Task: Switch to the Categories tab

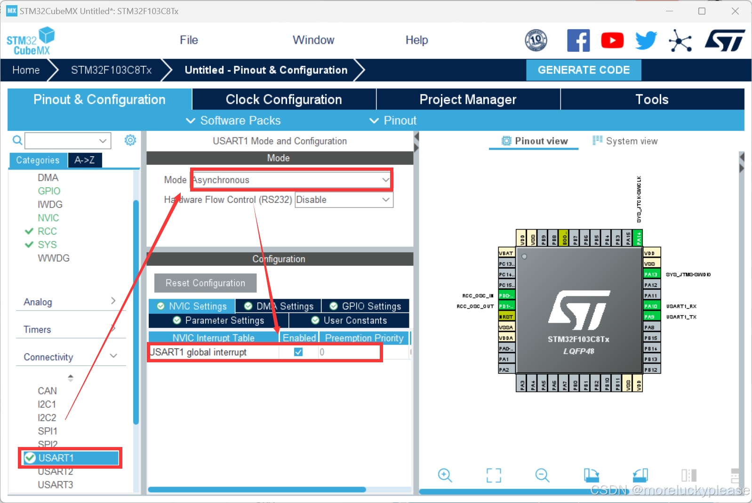Action: (38, 160)
